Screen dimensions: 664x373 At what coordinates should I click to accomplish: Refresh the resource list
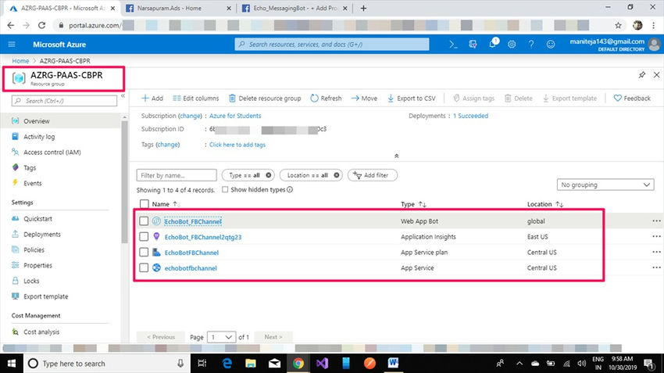coord(326,98)
